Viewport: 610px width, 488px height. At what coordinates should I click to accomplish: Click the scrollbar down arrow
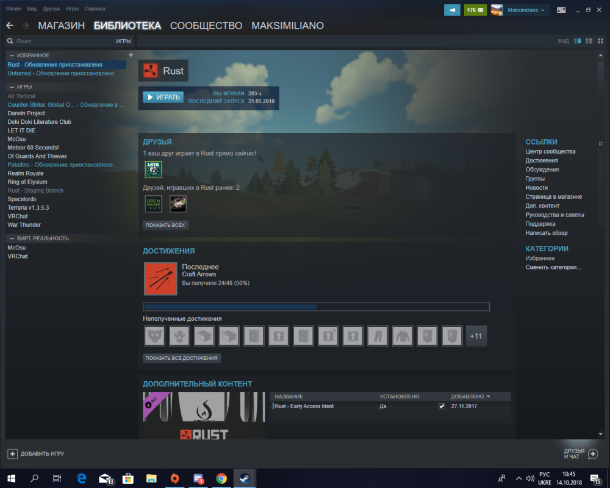click(x=601, y=434)
